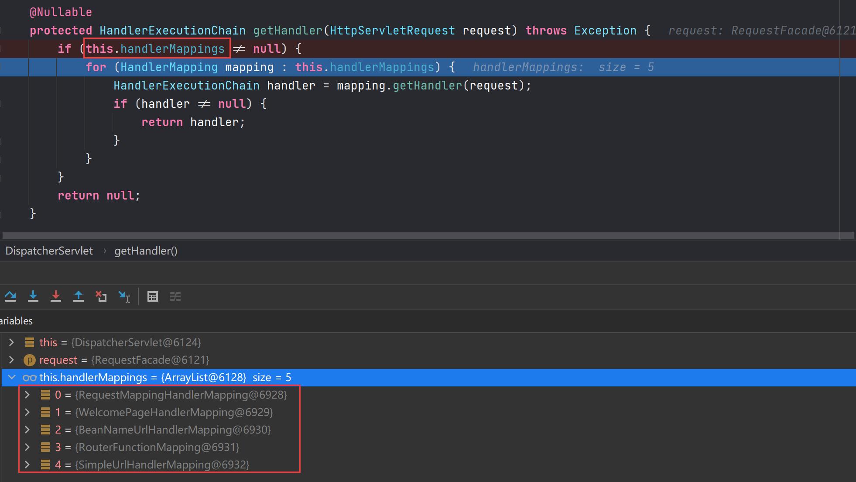Click 'if (handler ≠ null)' line

(x=190, y=104)
